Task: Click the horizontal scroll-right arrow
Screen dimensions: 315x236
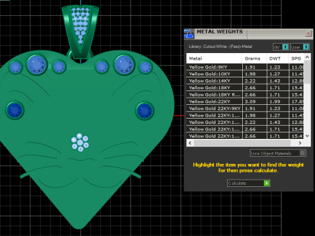Action: pos(300,143)
